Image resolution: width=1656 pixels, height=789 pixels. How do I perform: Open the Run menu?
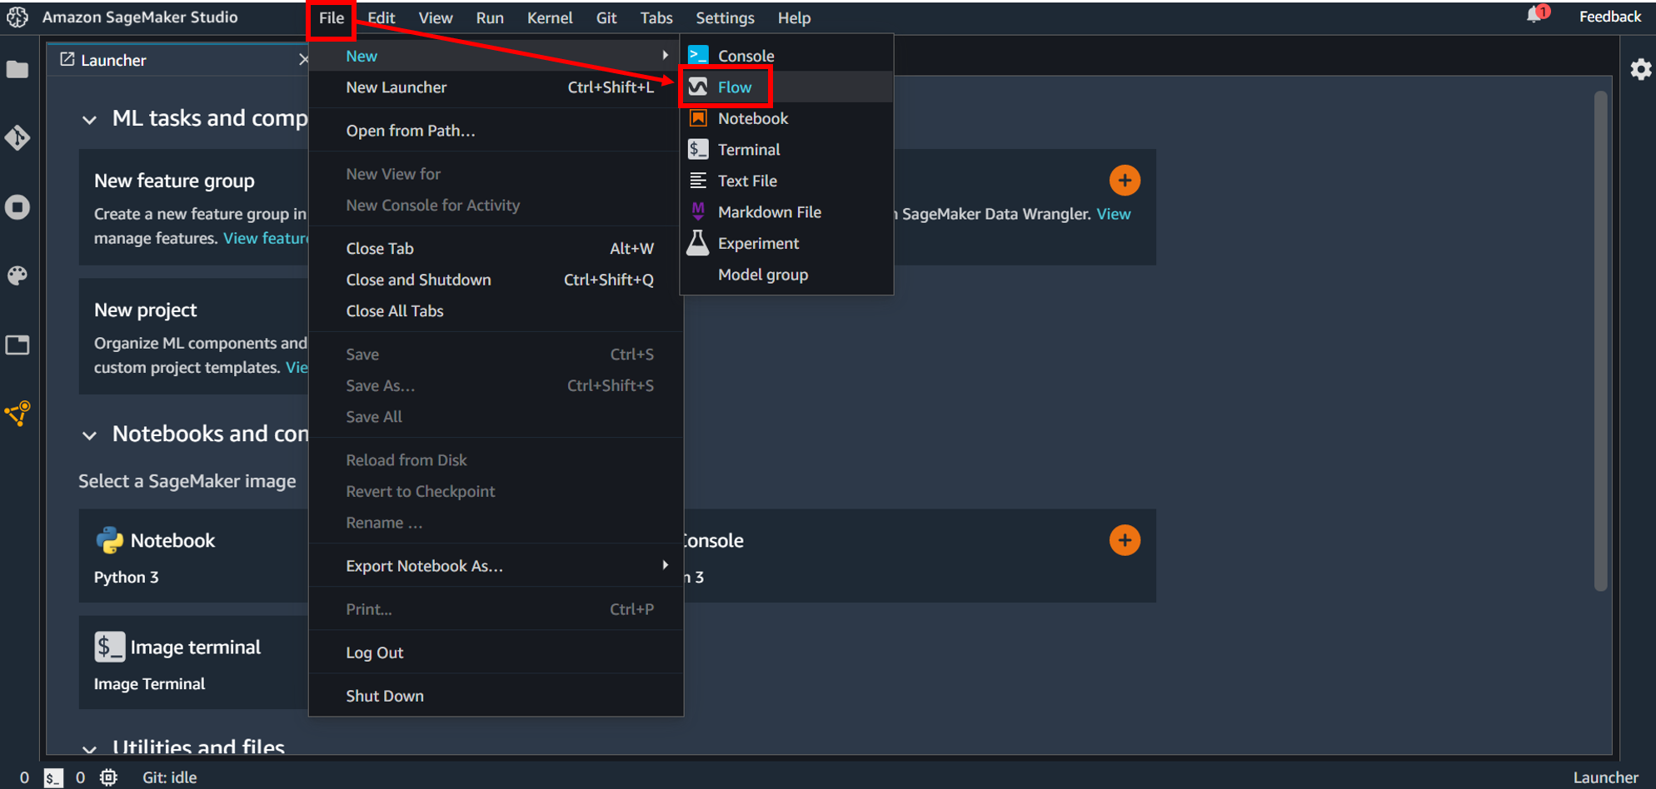490,17
